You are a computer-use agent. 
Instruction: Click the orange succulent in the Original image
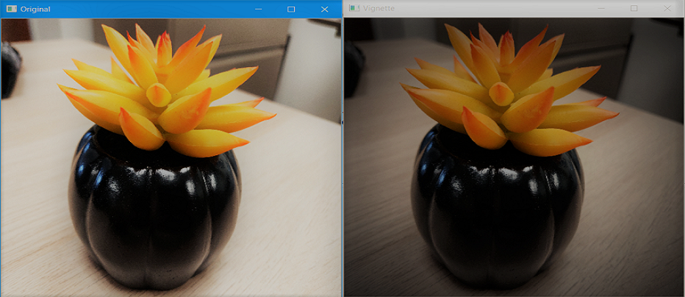(x=166, y=92)
